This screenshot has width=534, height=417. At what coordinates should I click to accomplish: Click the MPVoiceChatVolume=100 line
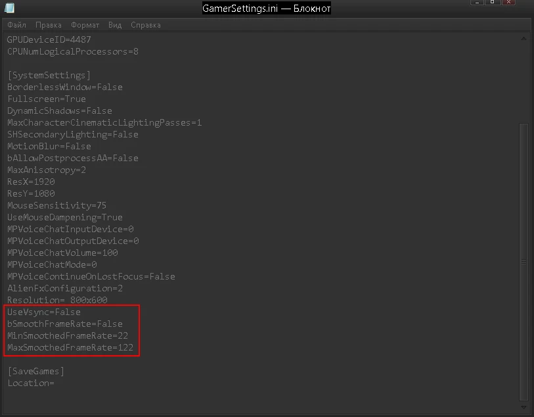62,253
